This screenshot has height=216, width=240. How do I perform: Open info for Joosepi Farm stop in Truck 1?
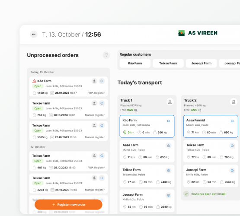point(169,195)
